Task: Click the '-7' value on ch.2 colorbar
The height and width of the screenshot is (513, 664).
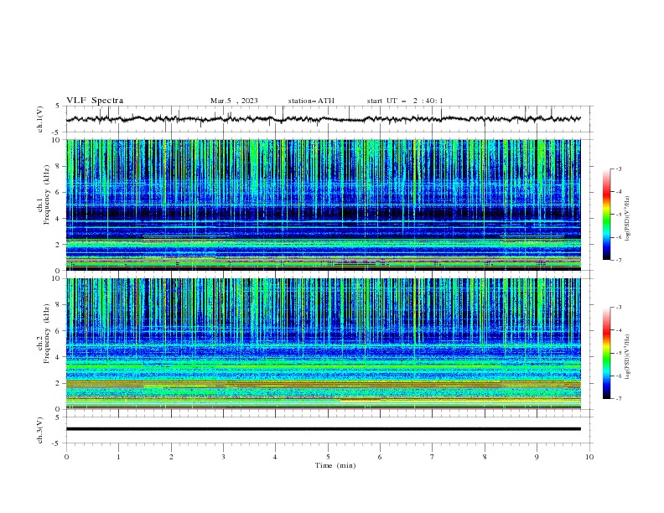Action: point(618,399)
